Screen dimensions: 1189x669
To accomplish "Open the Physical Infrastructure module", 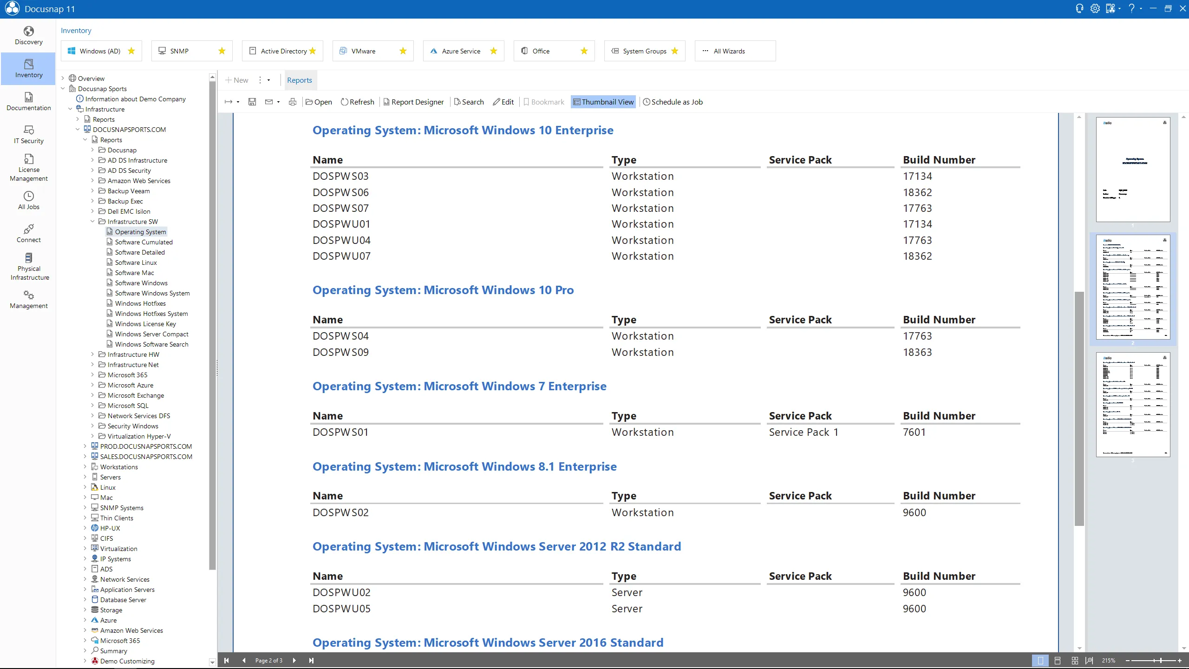I will (x=28, y=267).
